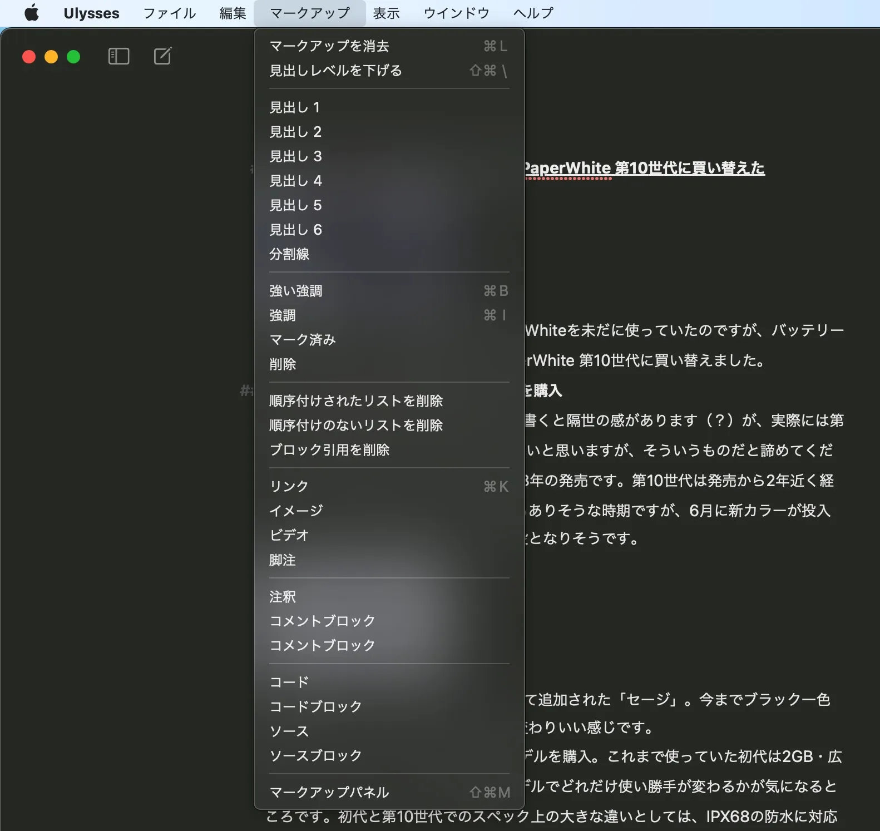This screenshot has height=831, width=880.
Task: Apply 見出し 1 heading
Action: coord(389,107)
